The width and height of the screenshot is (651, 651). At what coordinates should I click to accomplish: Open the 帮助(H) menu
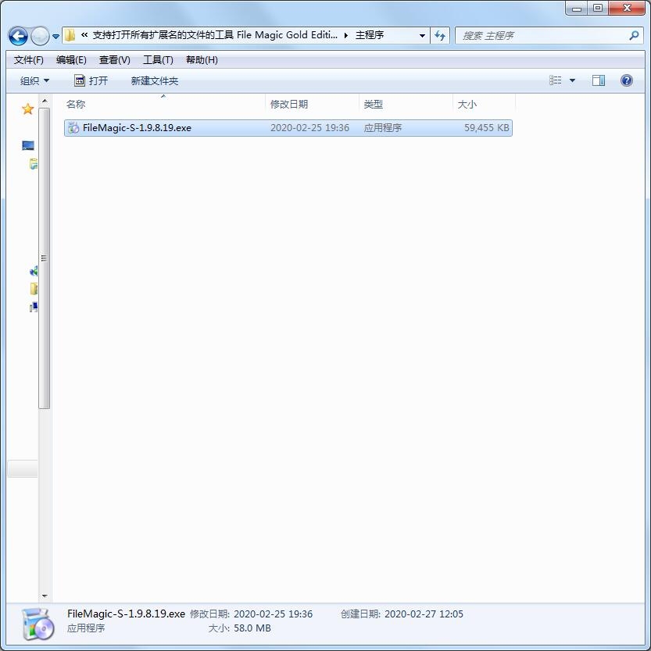[x=202, y=60]
